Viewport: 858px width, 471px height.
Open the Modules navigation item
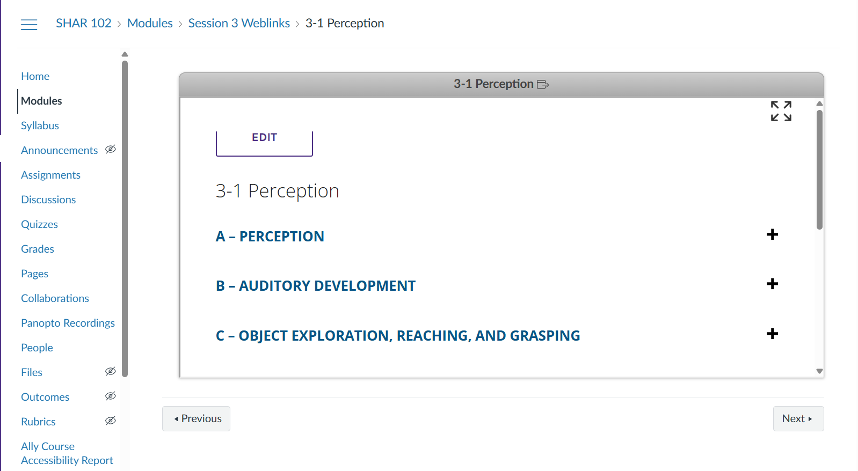(x=41, y=101)
